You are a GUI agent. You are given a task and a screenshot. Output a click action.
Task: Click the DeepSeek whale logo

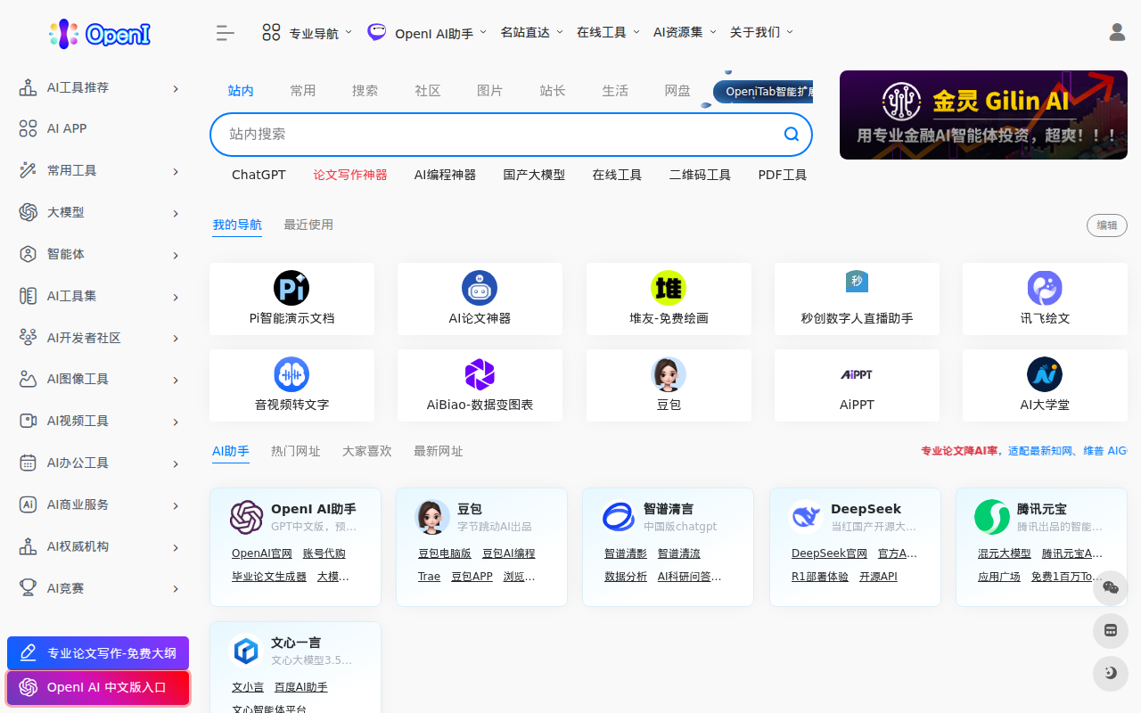coord(806,517)
